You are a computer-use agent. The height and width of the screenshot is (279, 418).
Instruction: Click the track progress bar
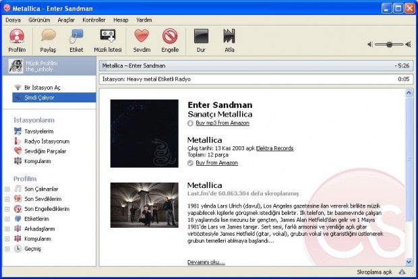coord(256,66)
